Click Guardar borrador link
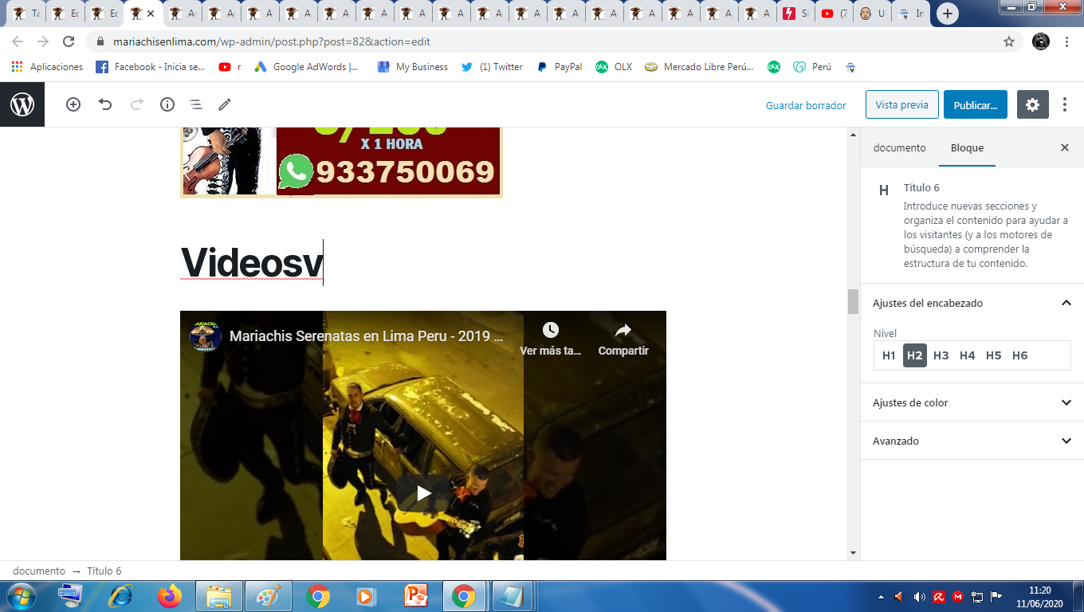The width and height of the screenshot is (1084, 612). (806, 105)
